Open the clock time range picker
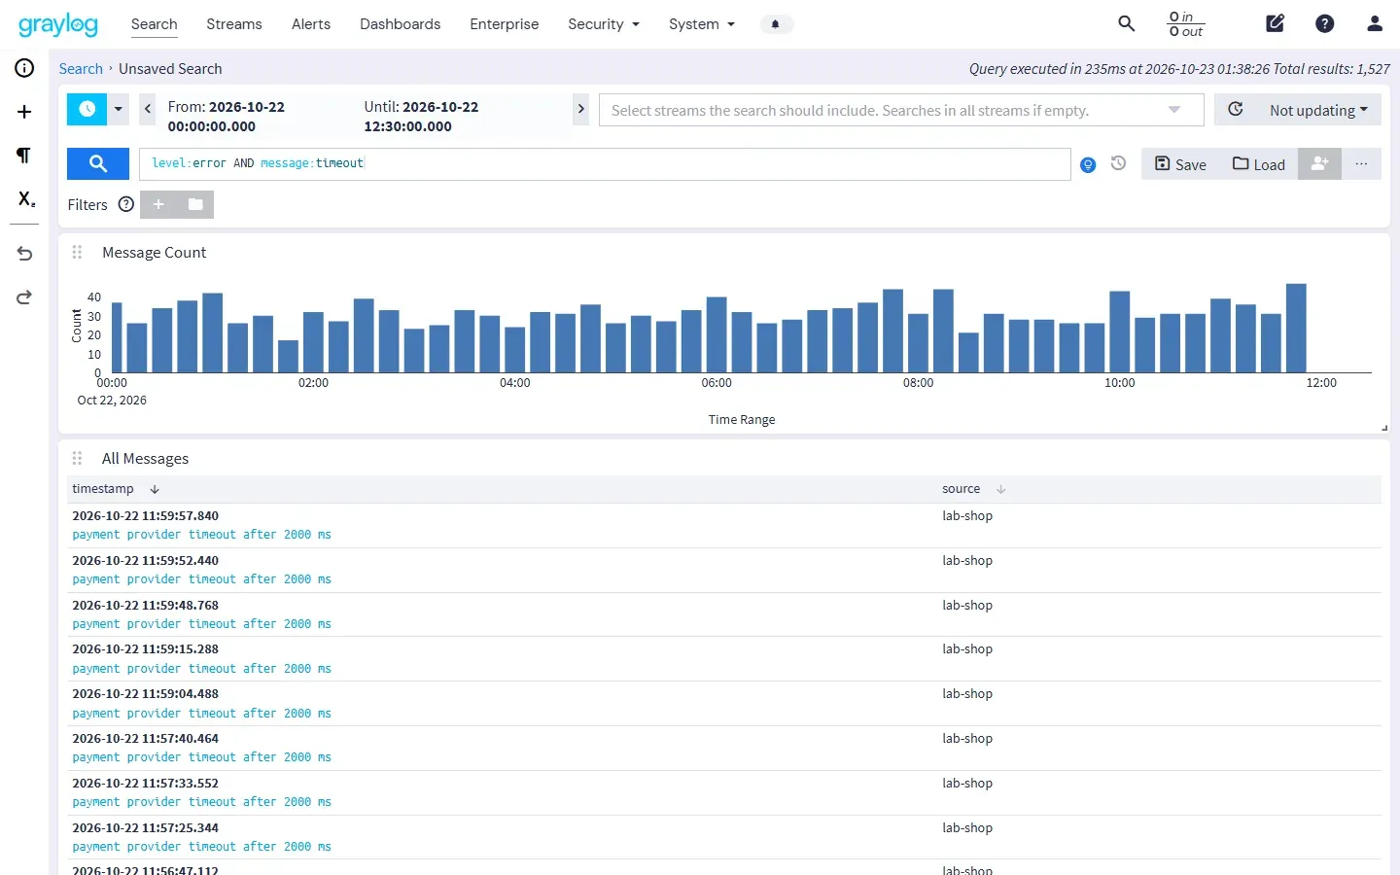 [x=87, y=109]
